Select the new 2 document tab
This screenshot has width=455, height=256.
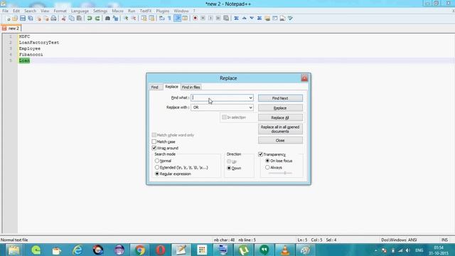11,28
